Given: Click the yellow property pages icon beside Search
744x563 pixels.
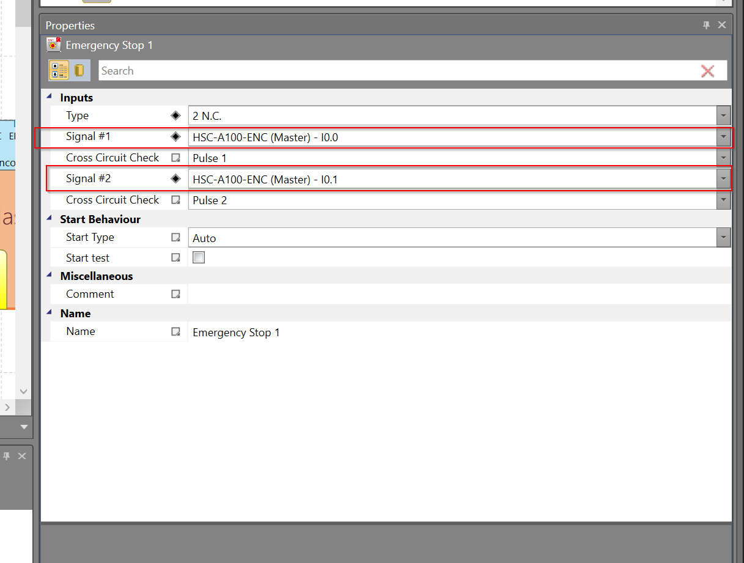Looking at the screenshot, I should [x=79, y=70].
